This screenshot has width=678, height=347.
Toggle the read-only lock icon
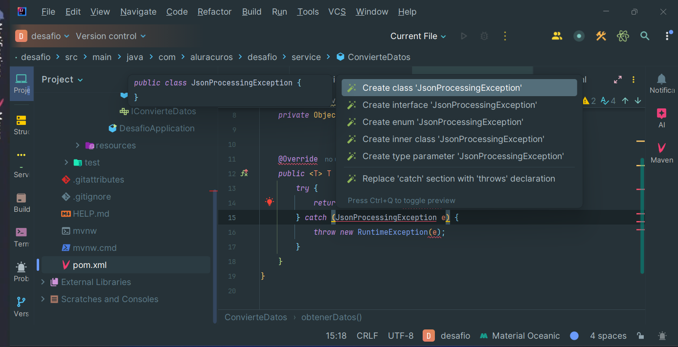(x=640, y=336)
